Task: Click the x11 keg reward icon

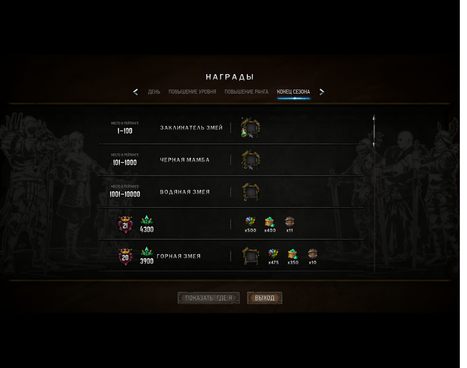Action: (290, 221)
